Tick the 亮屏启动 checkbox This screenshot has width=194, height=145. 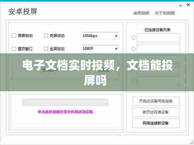(46, 36)
